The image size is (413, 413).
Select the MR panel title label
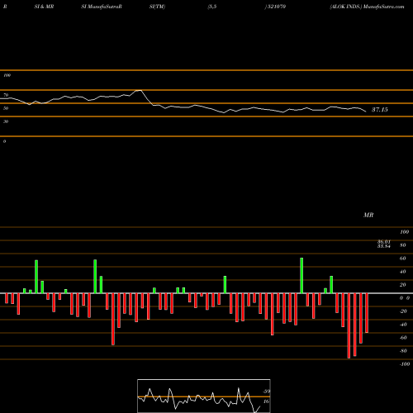(x=368, y=215)
